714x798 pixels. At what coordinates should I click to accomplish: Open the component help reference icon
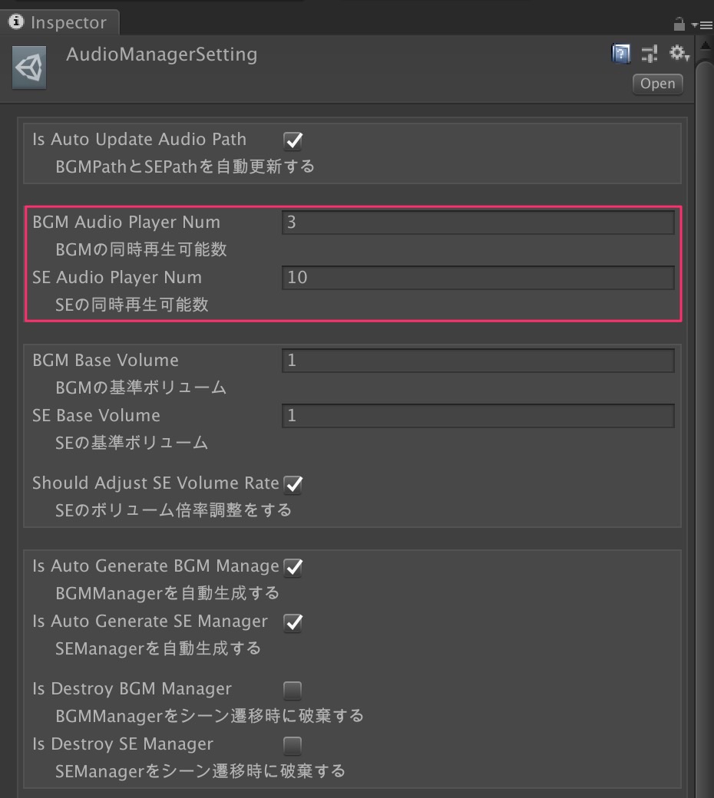click(x=621, y=54)
